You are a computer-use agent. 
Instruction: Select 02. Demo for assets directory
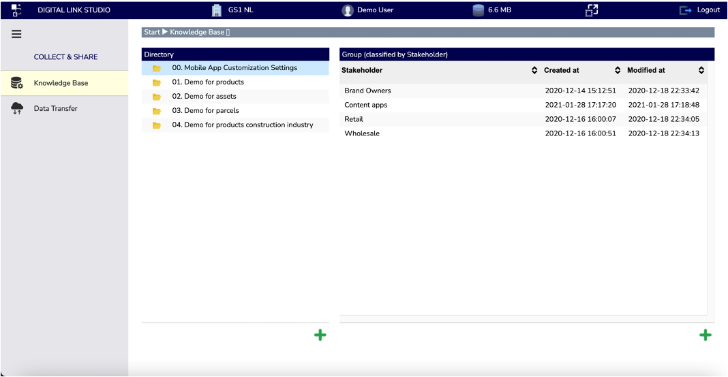pyautogui.click(x=235, y=97)
